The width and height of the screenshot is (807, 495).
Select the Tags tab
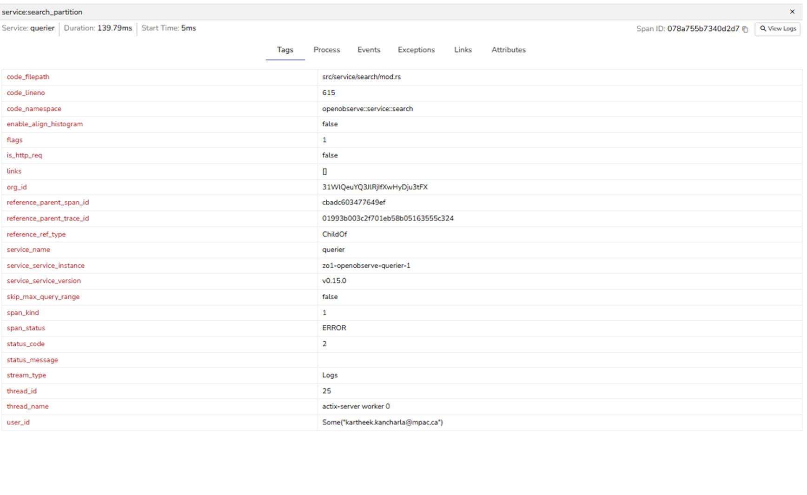(285, 50)
